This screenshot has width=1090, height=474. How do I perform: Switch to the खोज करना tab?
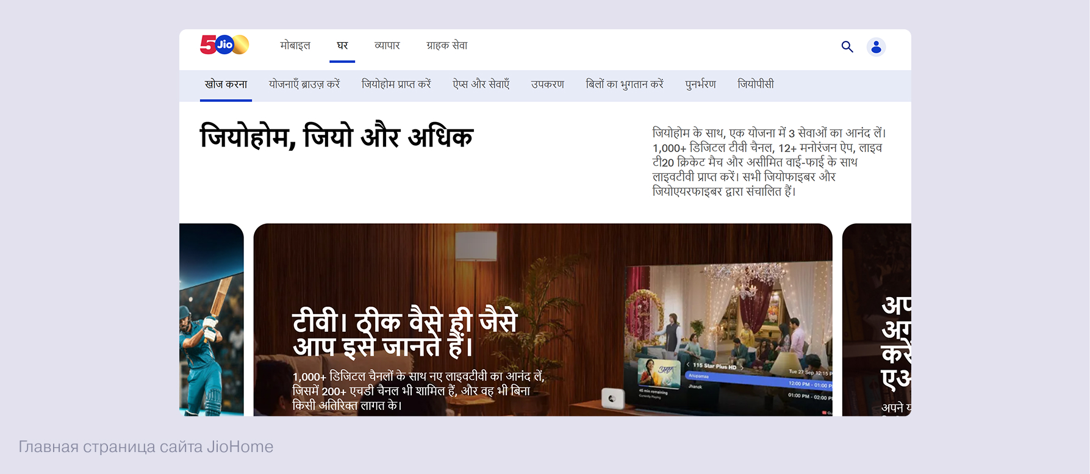[226, 84]
